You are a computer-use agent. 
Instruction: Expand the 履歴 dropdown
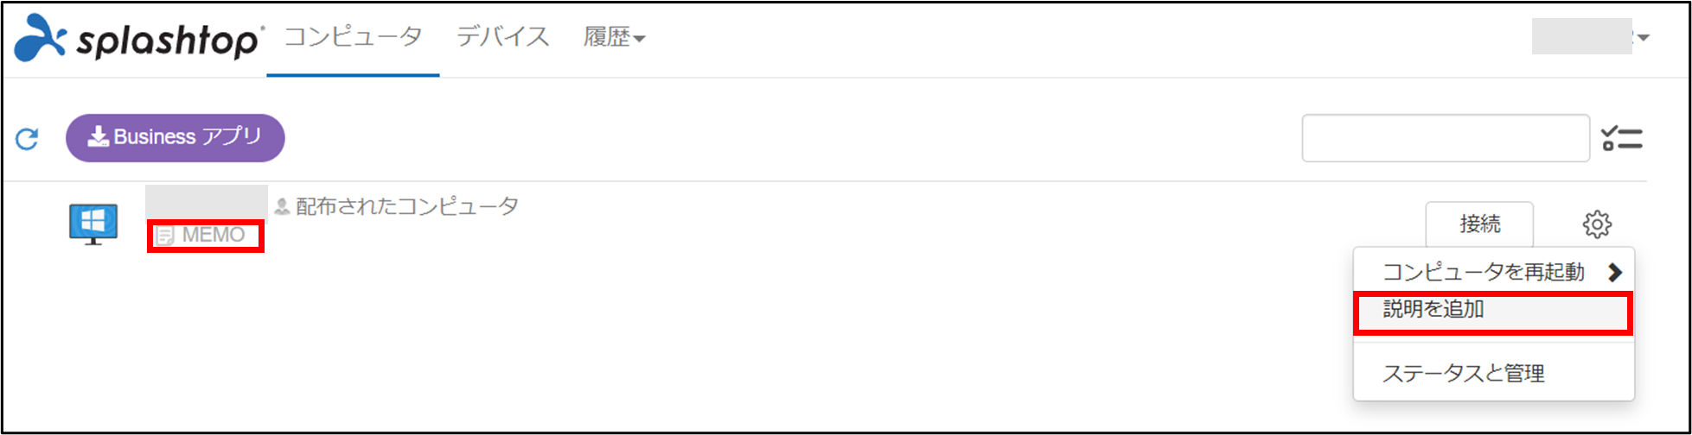coord(614,38)
